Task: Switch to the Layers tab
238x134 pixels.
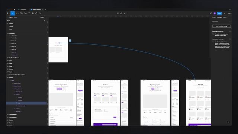Action: pyautogui.click(x=11, y=17)
